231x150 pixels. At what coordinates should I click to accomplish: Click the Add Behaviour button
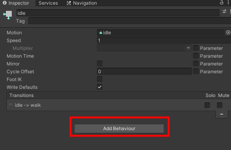click(x=119, y=129)
